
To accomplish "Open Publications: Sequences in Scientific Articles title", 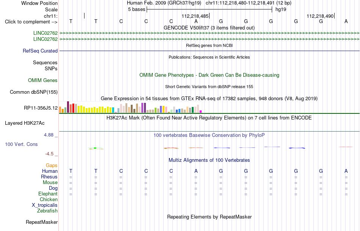I will (209, 57).
